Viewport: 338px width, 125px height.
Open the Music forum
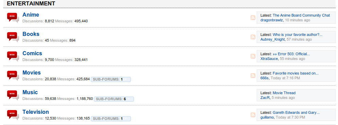pyautogui.click(x=30, y=92)
